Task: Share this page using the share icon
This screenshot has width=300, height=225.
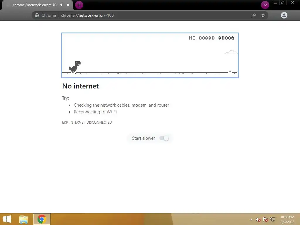Action: click(254, 15)
